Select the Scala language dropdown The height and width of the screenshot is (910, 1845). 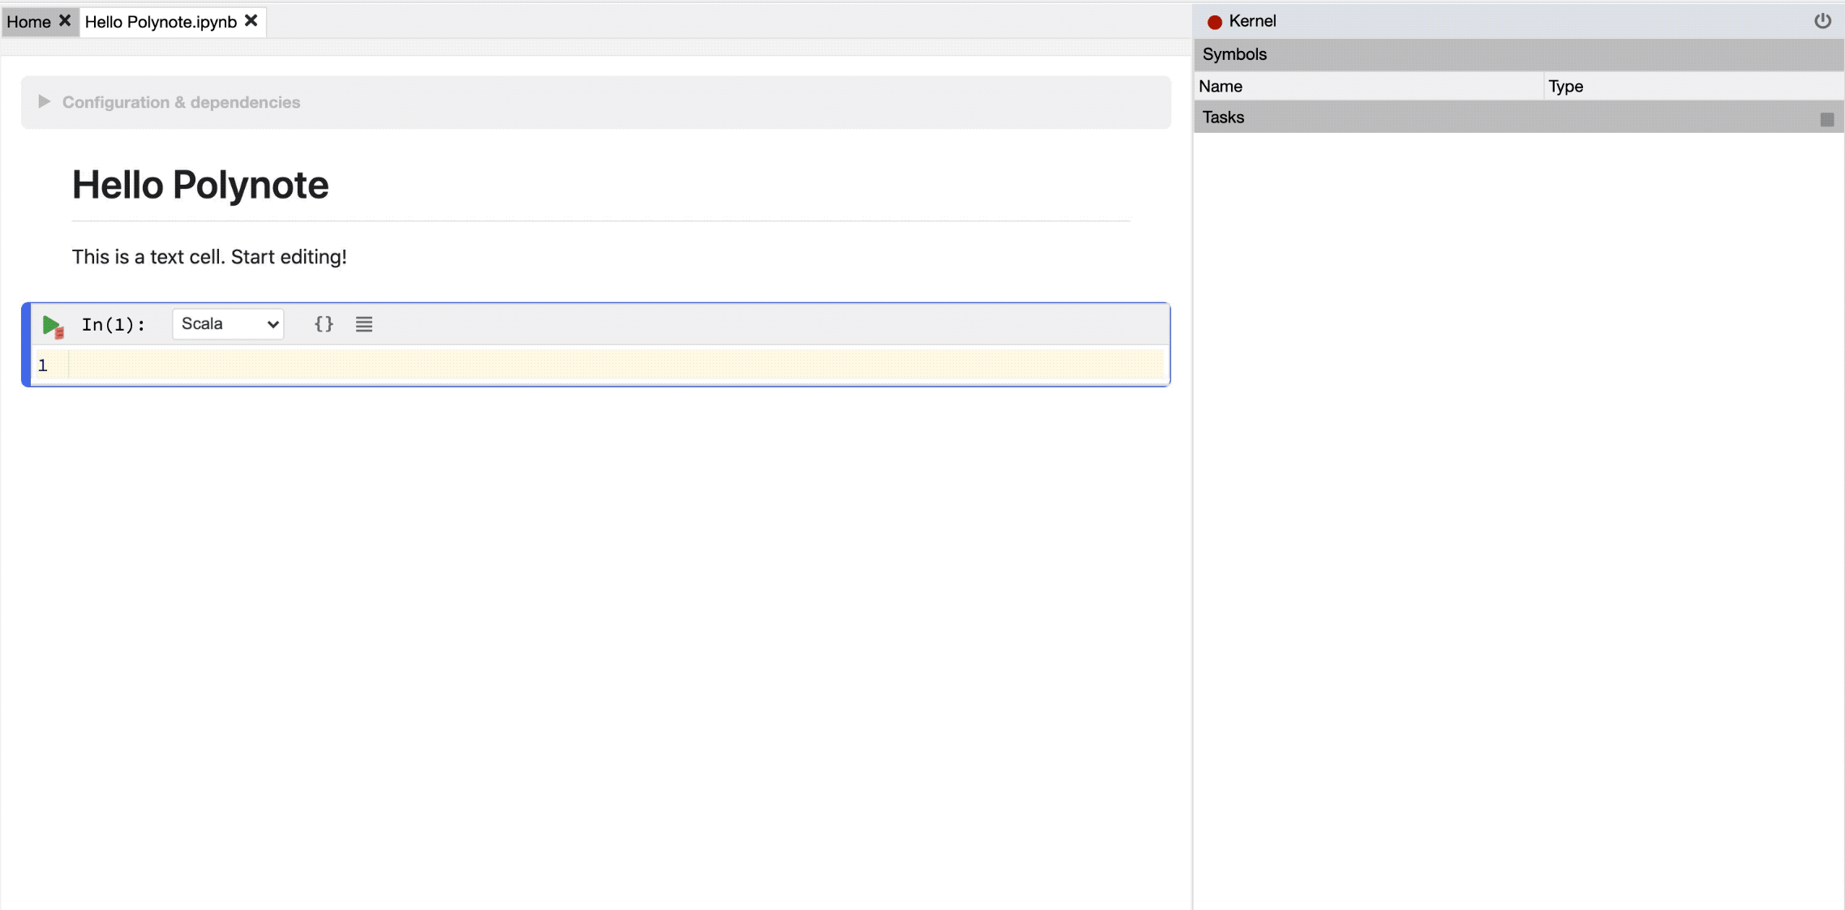pyautogui.click(x=226, y=323)
